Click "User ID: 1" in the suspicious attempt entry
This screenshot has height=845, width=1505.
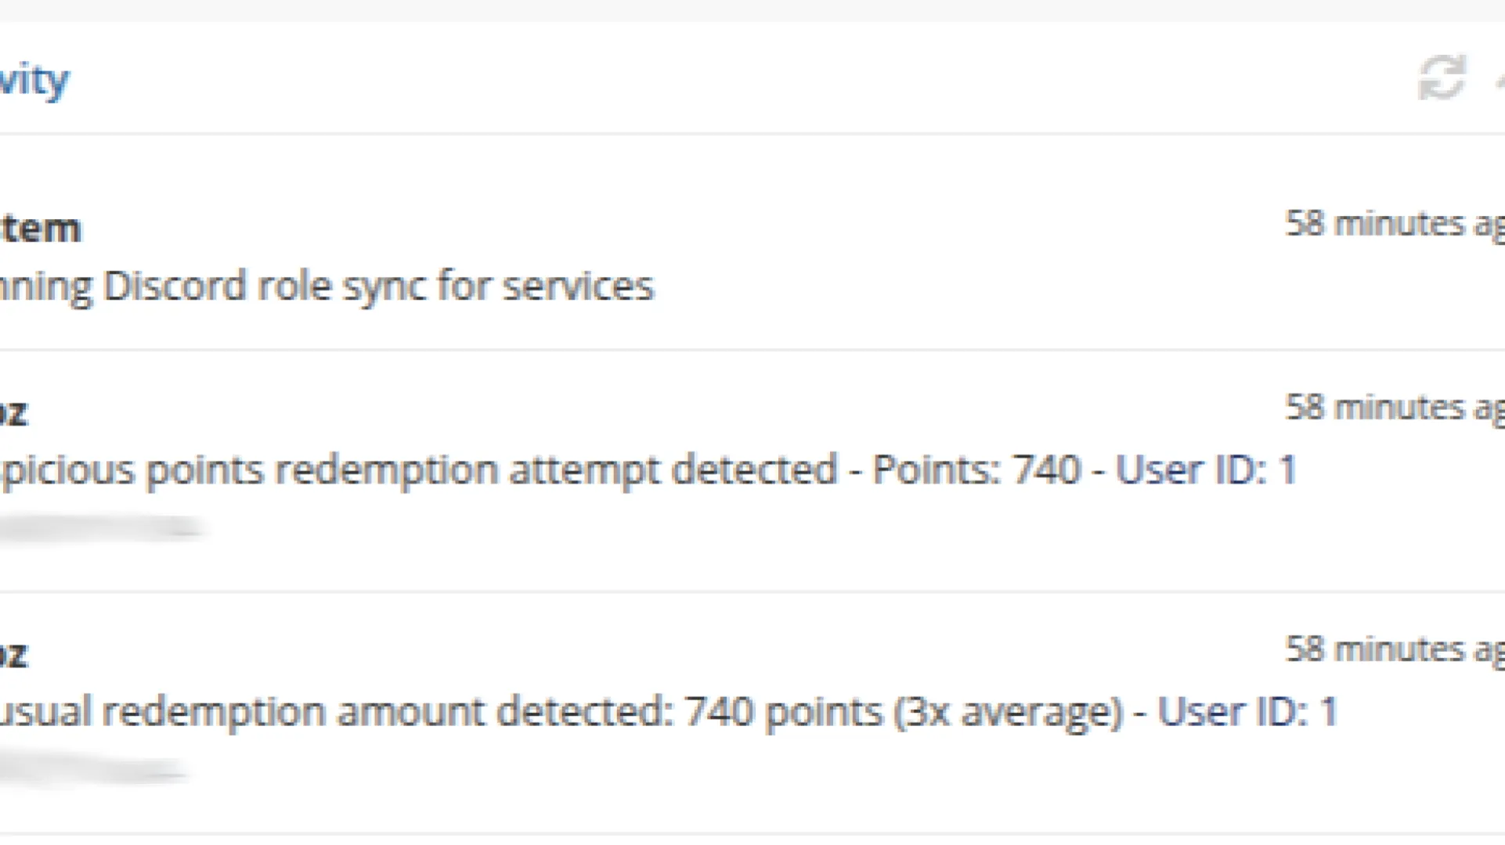(1206, 470)
